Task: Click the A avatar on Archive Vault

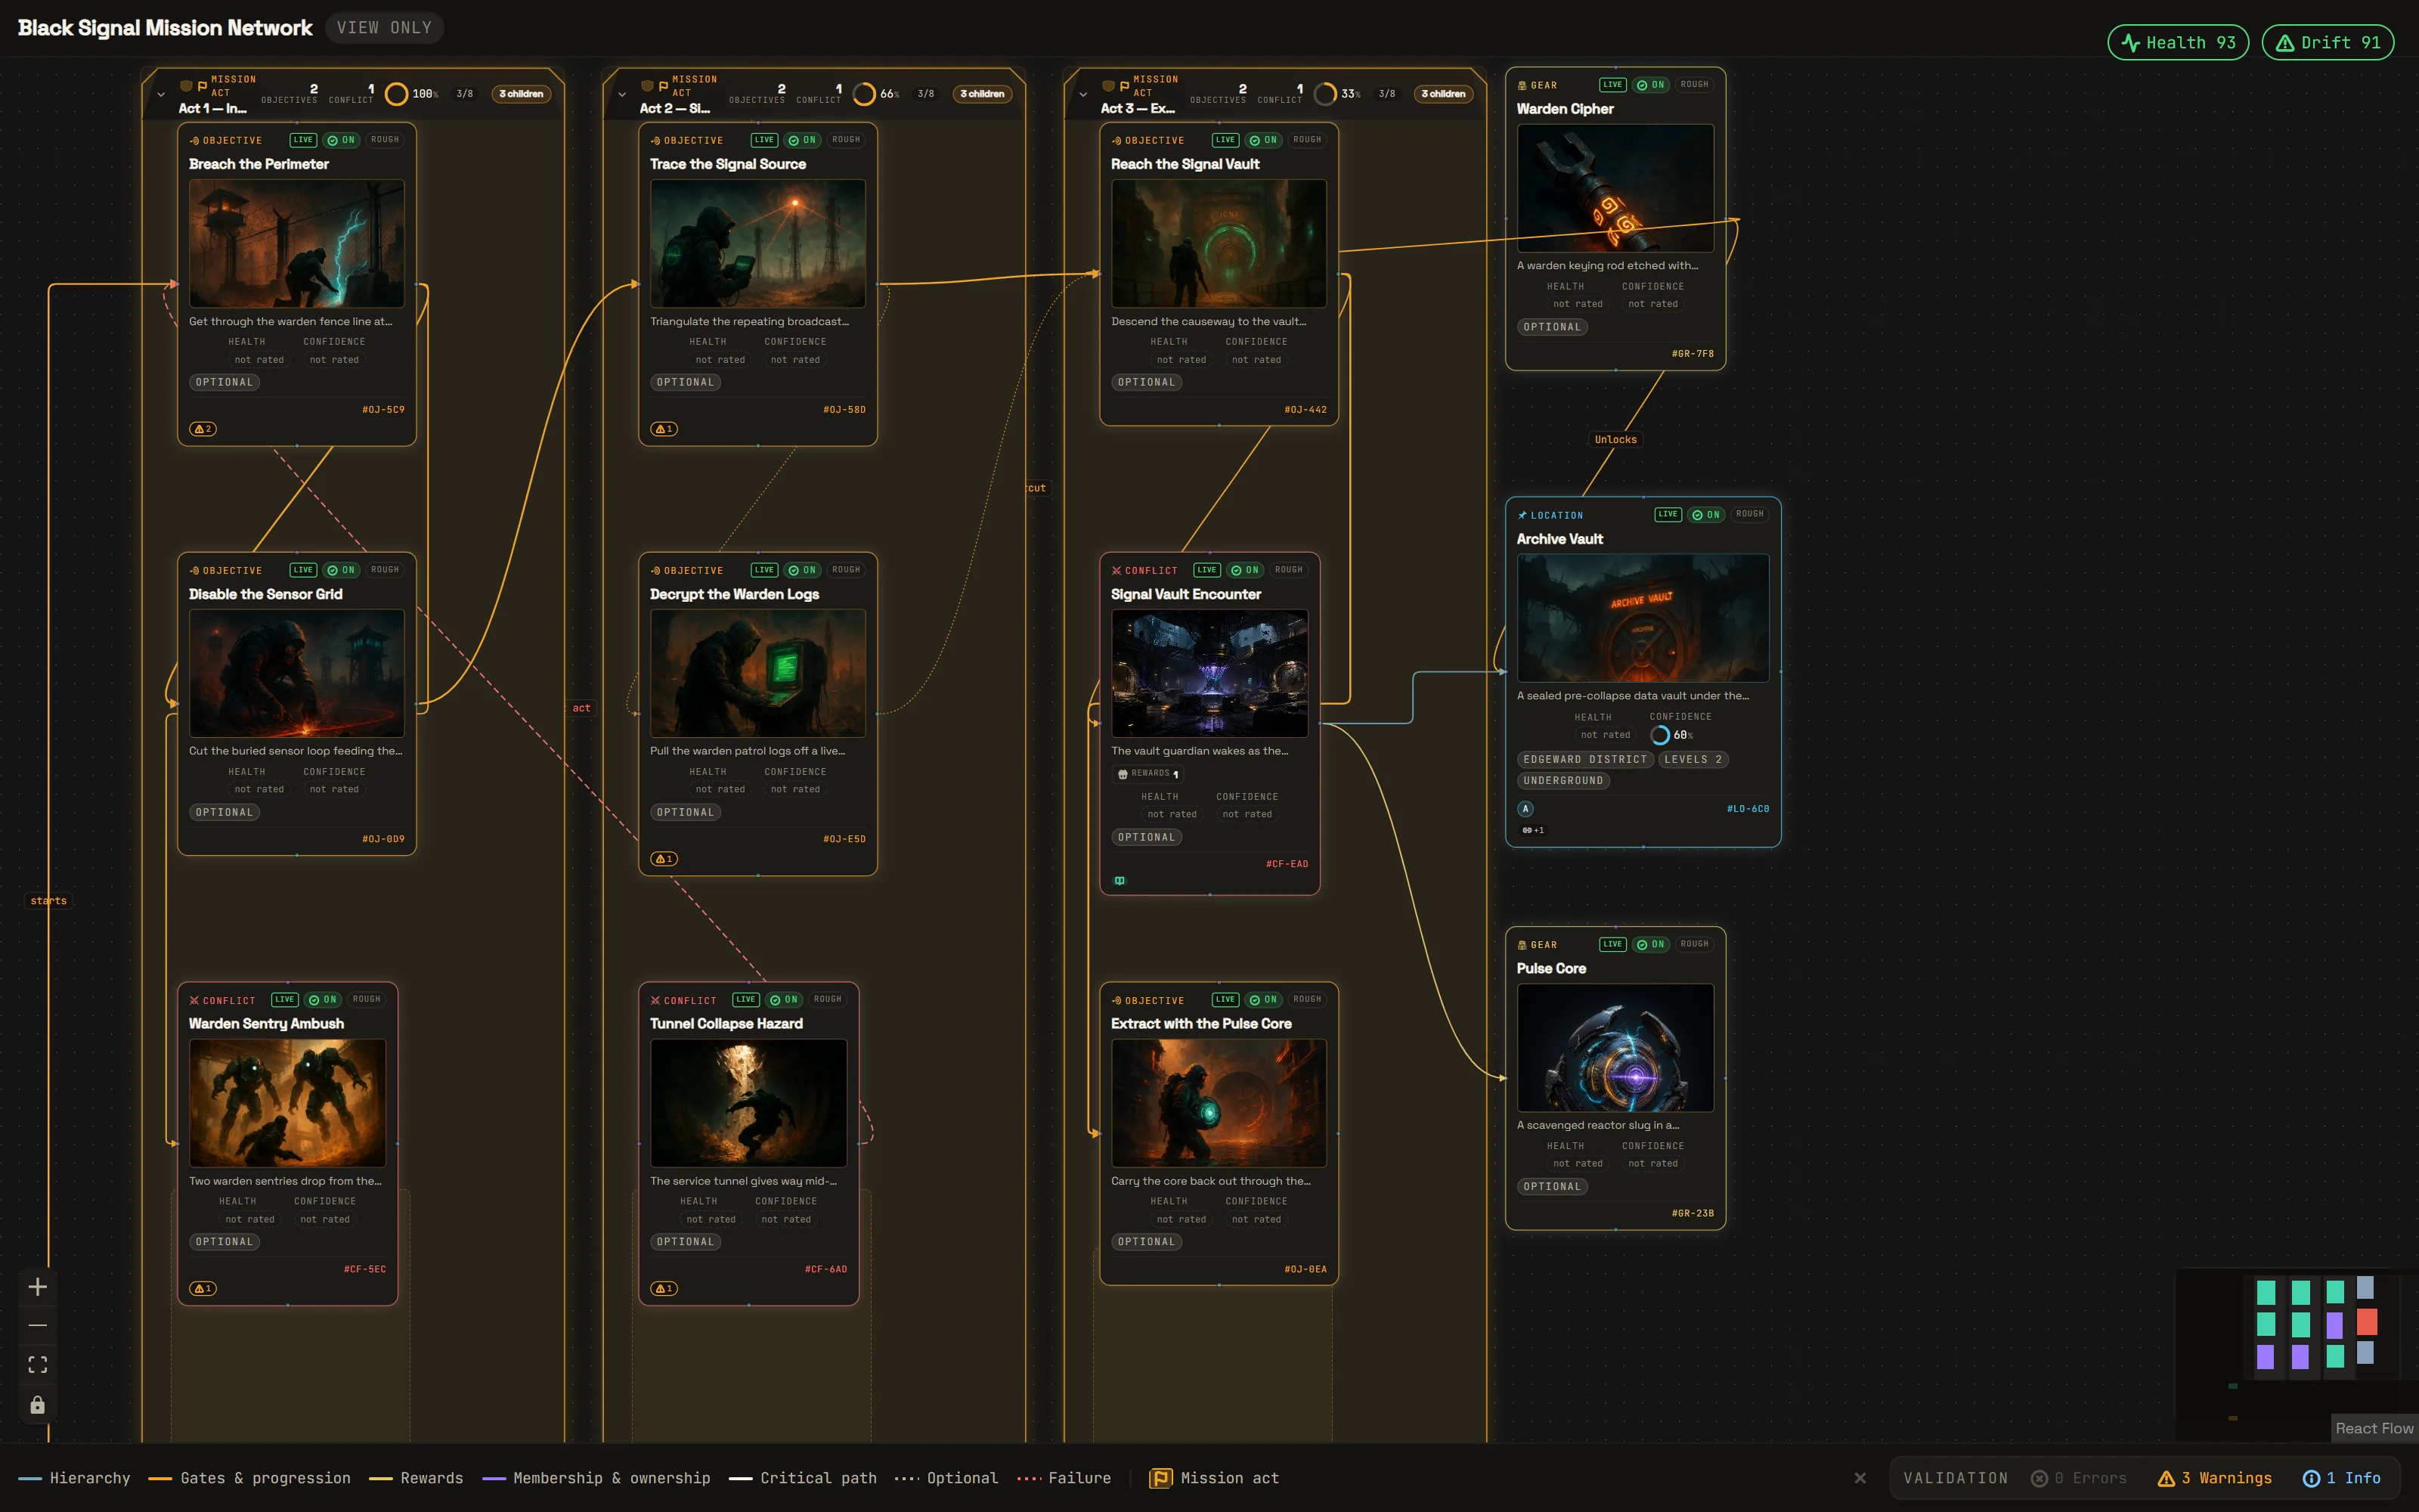Action: tap(1525, 809)
